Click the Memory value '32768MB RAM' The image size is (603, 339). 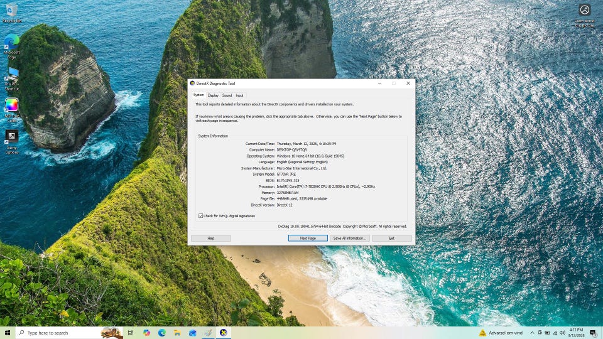click(288, 193)
